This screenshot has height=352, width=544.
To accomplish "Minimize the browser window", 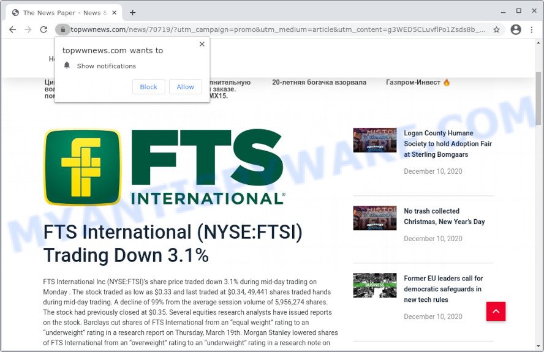I will 503,12.
